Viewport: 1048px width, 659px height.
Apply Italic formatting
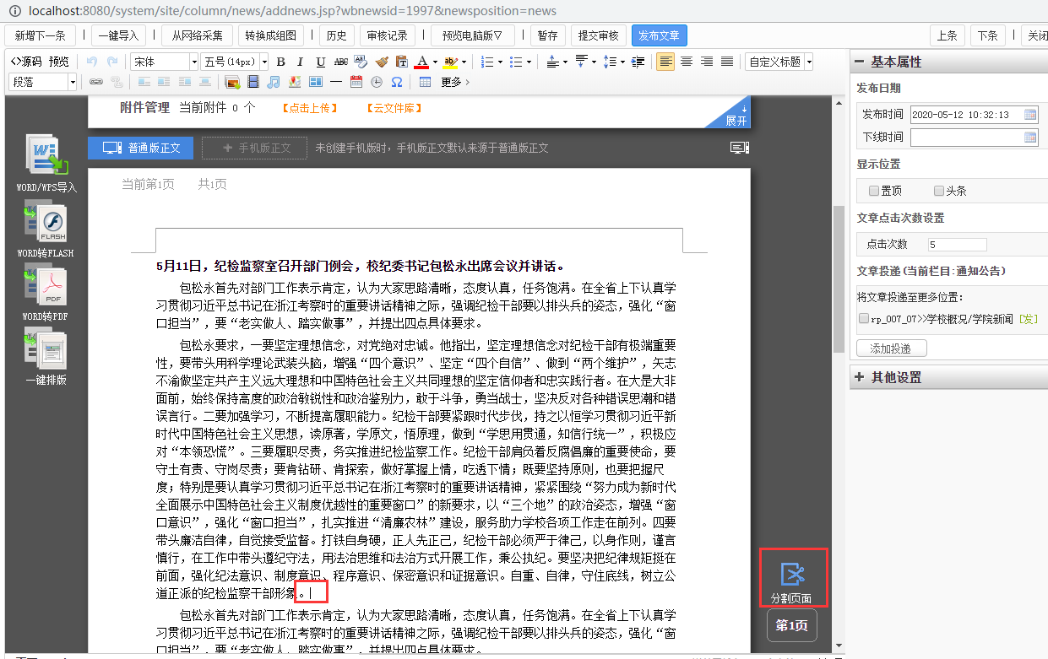click(301, 62)
